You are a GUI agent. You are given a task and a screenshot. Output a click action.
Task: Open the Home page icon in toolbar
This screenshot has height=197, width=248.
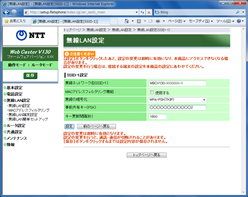pos(126,21)
